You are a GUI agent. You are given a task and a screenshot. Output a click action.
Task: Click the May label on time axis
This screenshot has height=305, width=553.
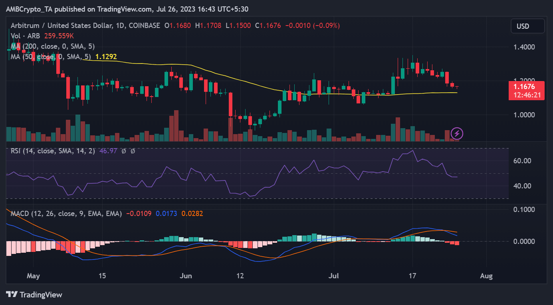click(33, 276)
